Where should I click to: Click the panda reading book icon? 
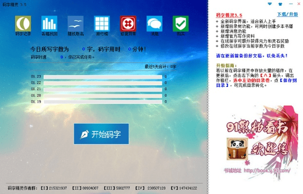click(237, 149)
